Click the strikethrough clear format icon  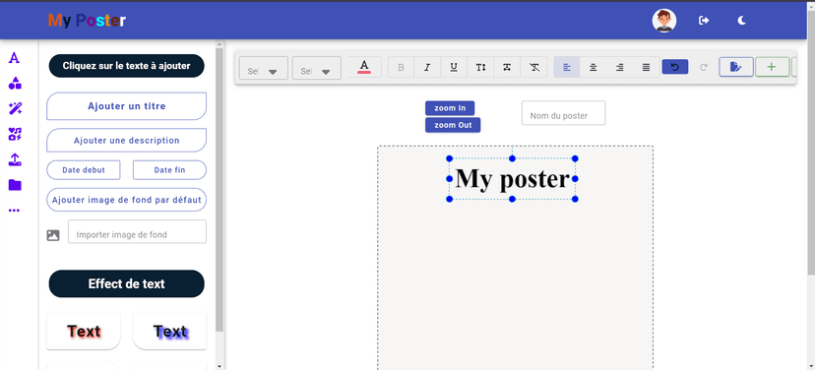[x=533, y=67]
